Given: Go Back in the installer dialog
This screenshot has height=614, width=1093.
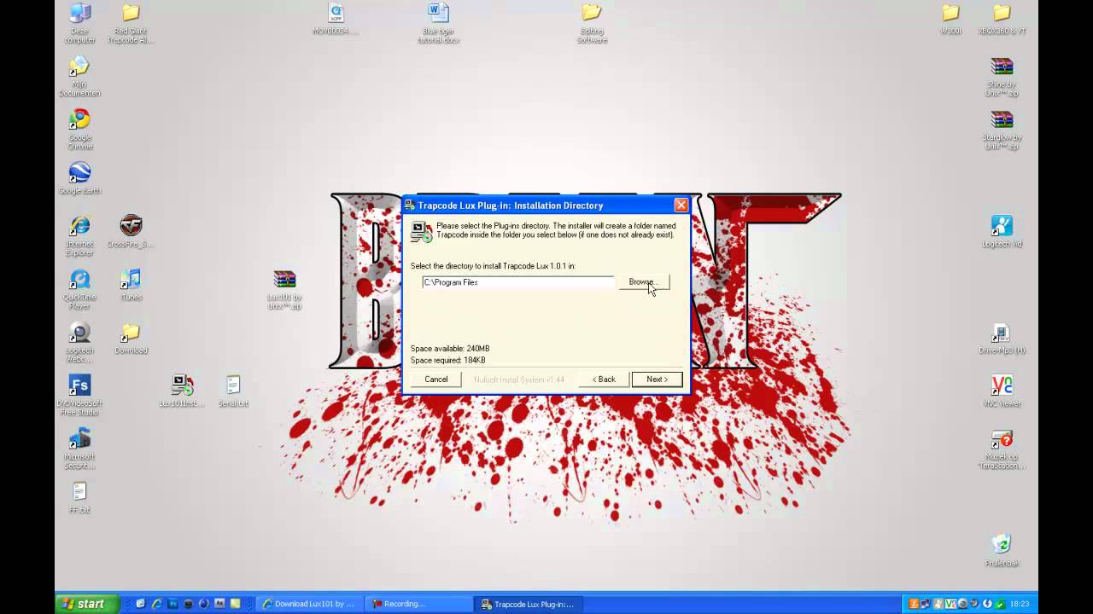Looking at the screenshot, I should (x=605, y=379).
